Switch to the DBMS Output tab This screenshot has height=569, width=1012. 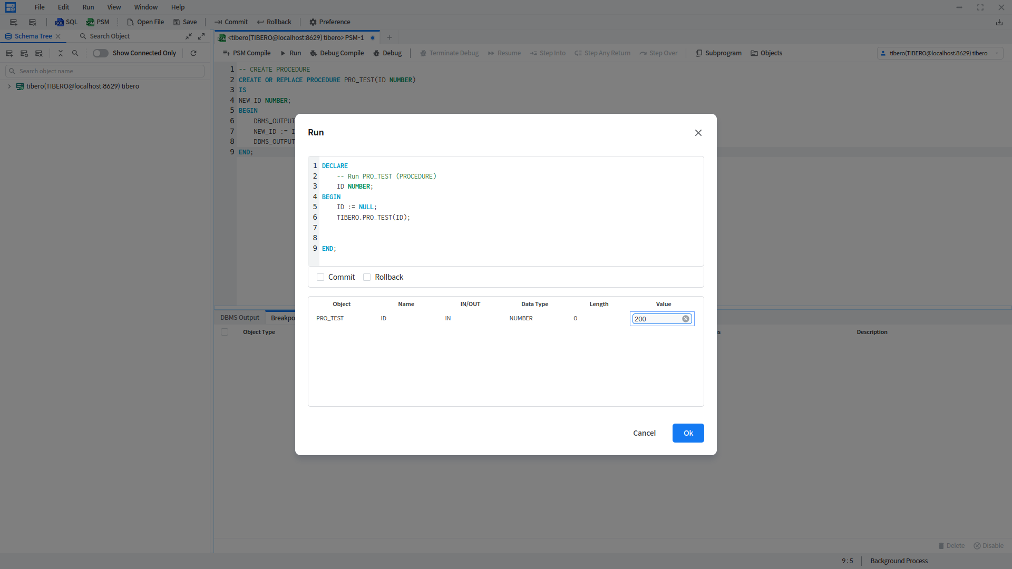pos(240,318)
